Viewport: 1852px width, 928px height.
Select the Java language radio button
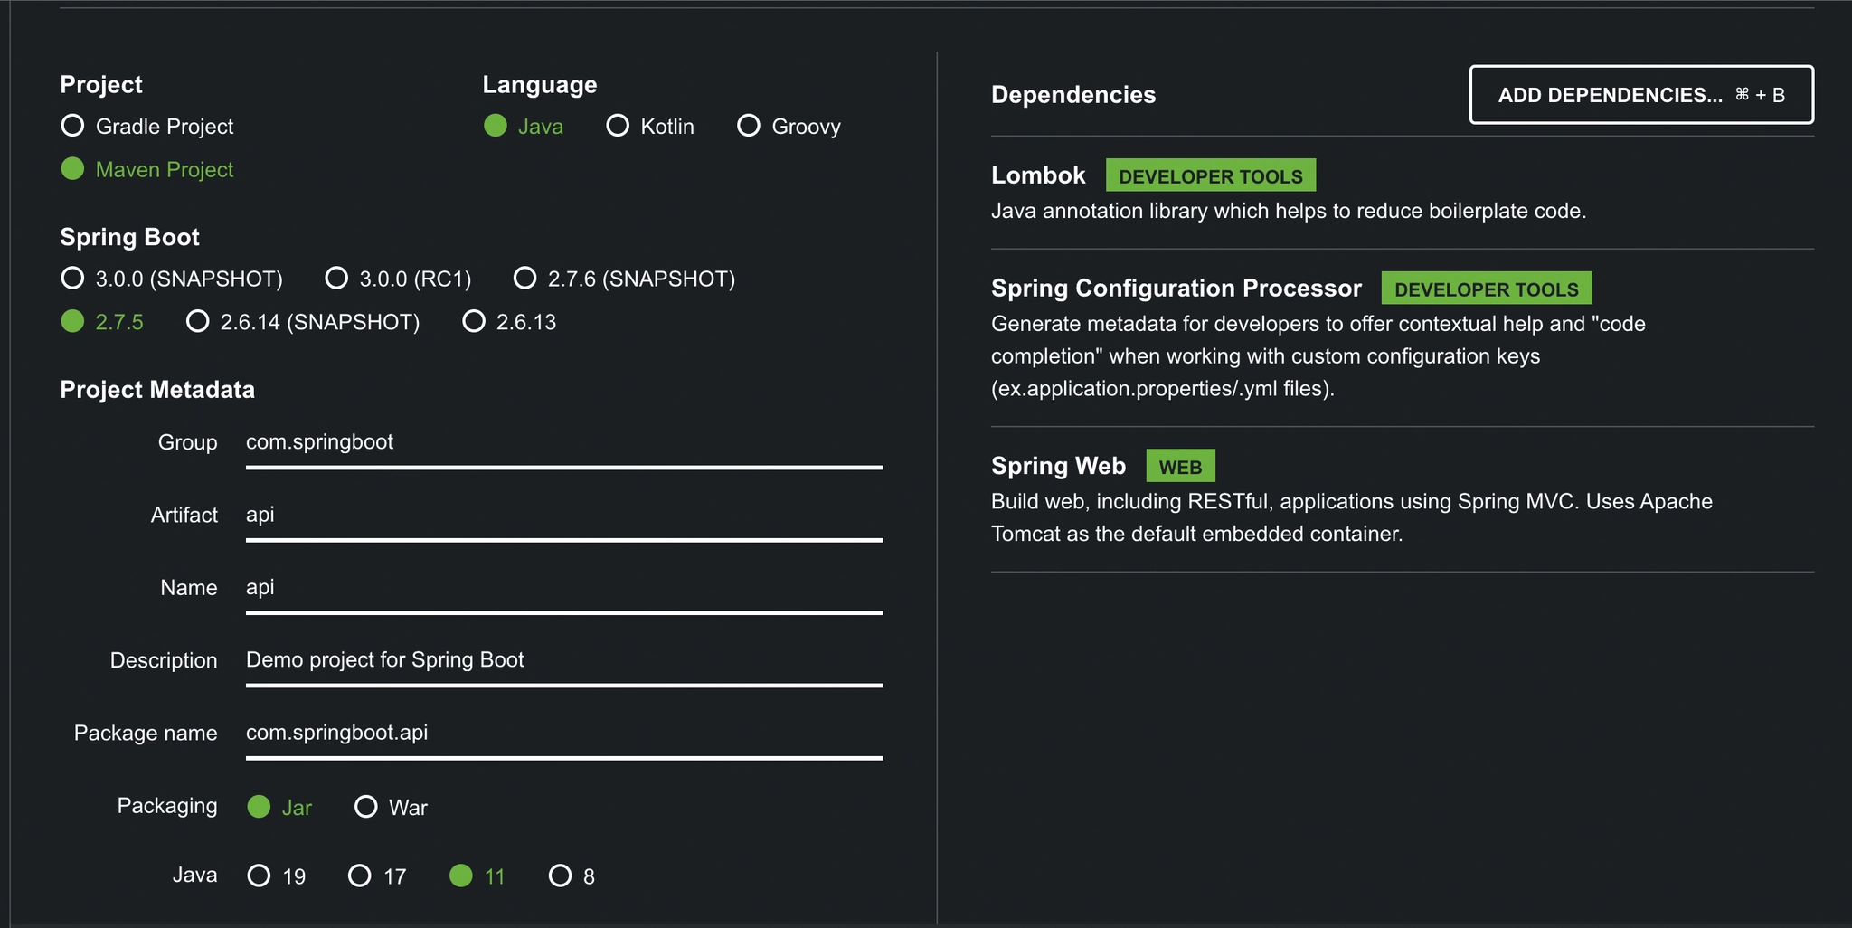[x=496, y=126]
